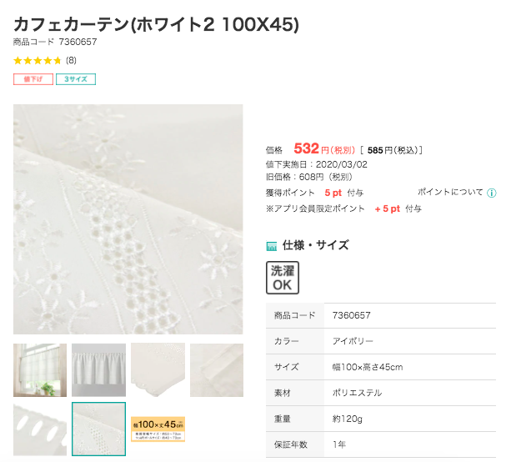Select the gathered curtain top thumbnail

pyautogui.click(x=98, y=370)
